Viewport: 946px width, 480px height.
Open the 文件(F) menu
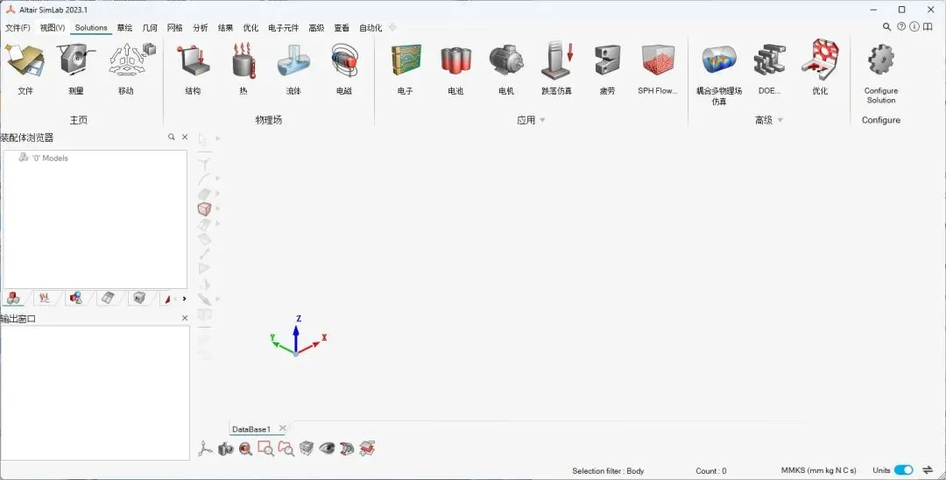pos(18,28)
